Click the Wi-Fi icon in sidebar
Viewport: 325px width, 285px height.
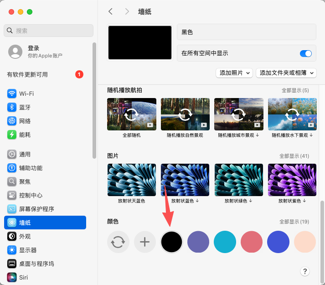[x=12, y=93]
